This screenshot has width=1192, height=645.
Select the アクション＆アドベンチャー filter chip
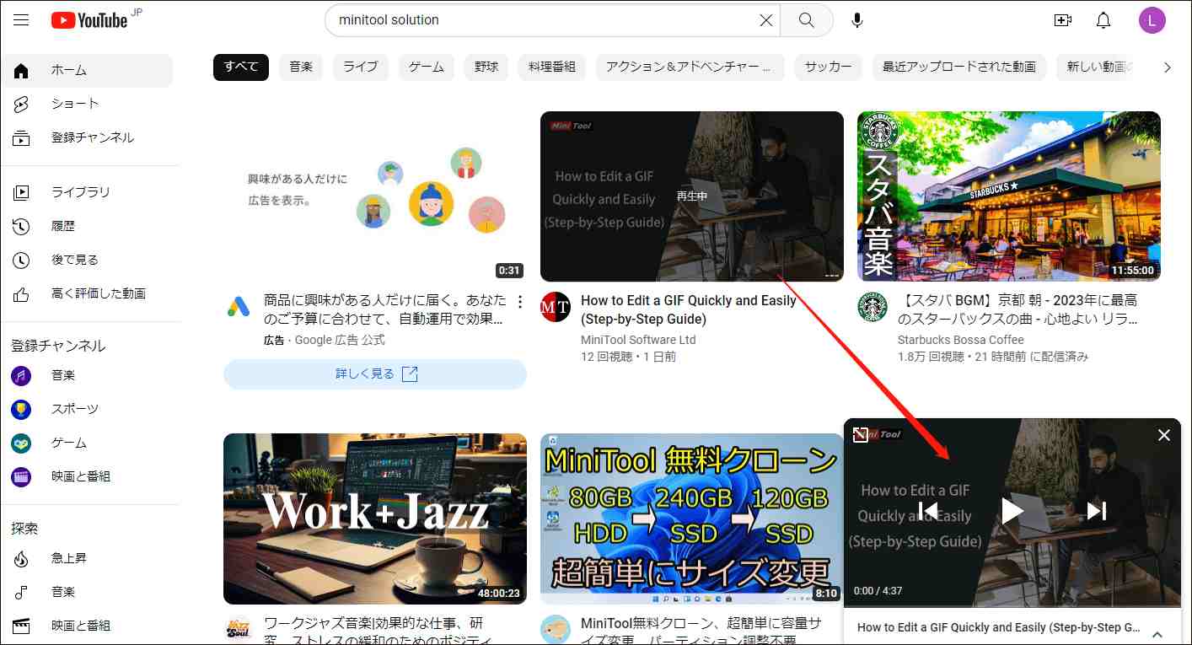click(x=690, y=67)
